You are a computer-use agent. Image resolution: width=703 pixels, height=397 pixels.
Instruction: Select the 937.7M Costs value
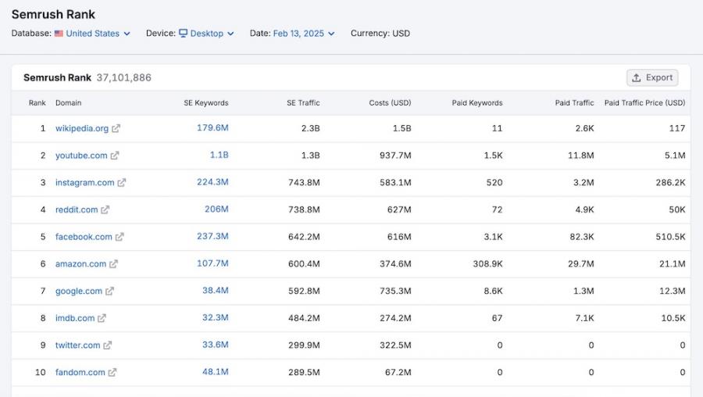[x=395, y=156]
